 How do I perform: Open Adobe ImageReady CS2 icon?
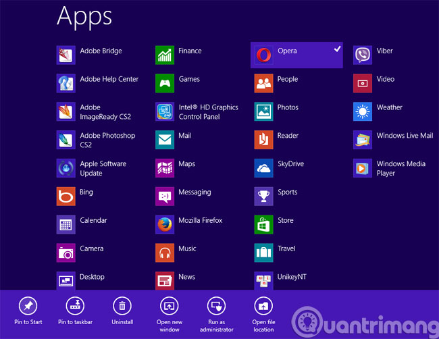pos(66,111)
